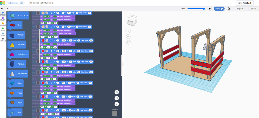Zoom in the 3D viewer with the plus icon
Screen dimensions: 259x118
coord(128,31)
